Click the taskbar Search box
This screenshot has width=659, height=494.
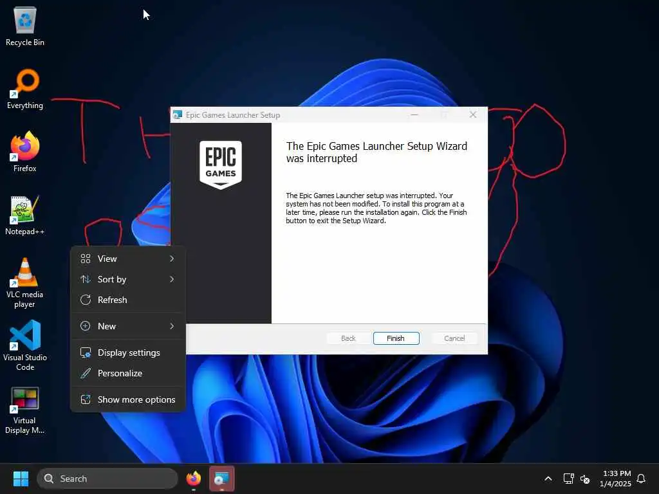coord(107,479)
